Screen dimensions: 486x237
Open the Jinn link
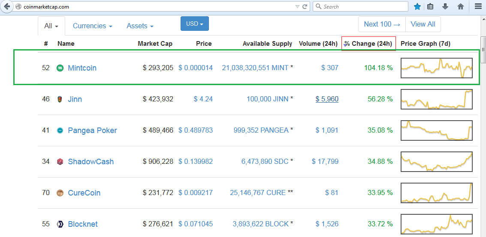(x=75, y=99)
